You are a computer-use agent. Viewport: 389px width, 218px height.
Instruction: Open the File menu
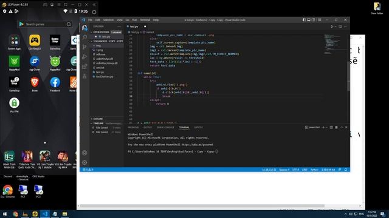pos(91,20)
